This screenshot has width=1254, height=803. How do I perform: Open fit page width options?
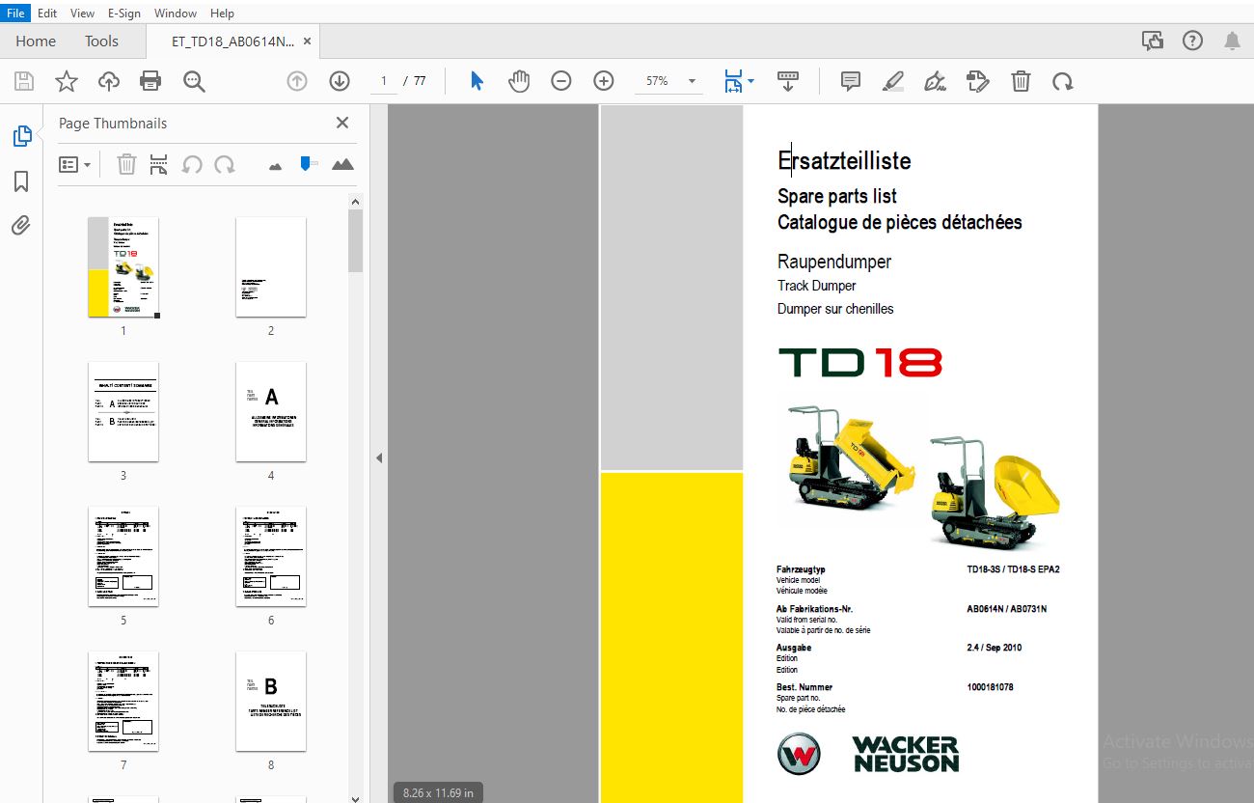(x=739, y=81)
